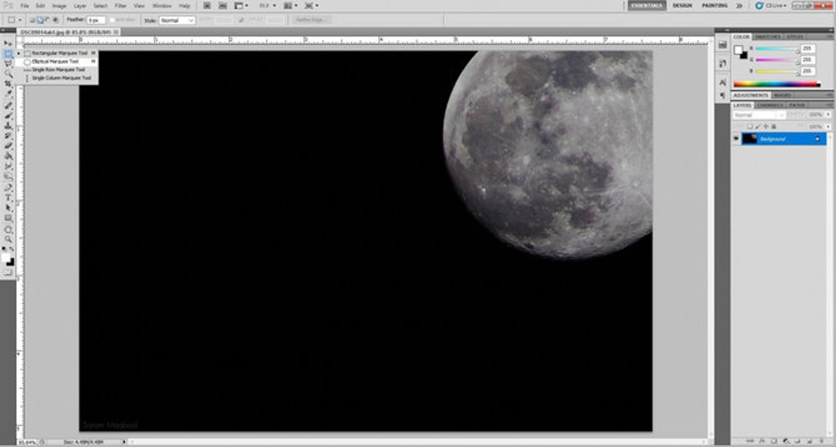The width and height of the screenshot is (836, 447).
Task: Expand more workspaces with double arrow
Action: (x=739, y=5)
